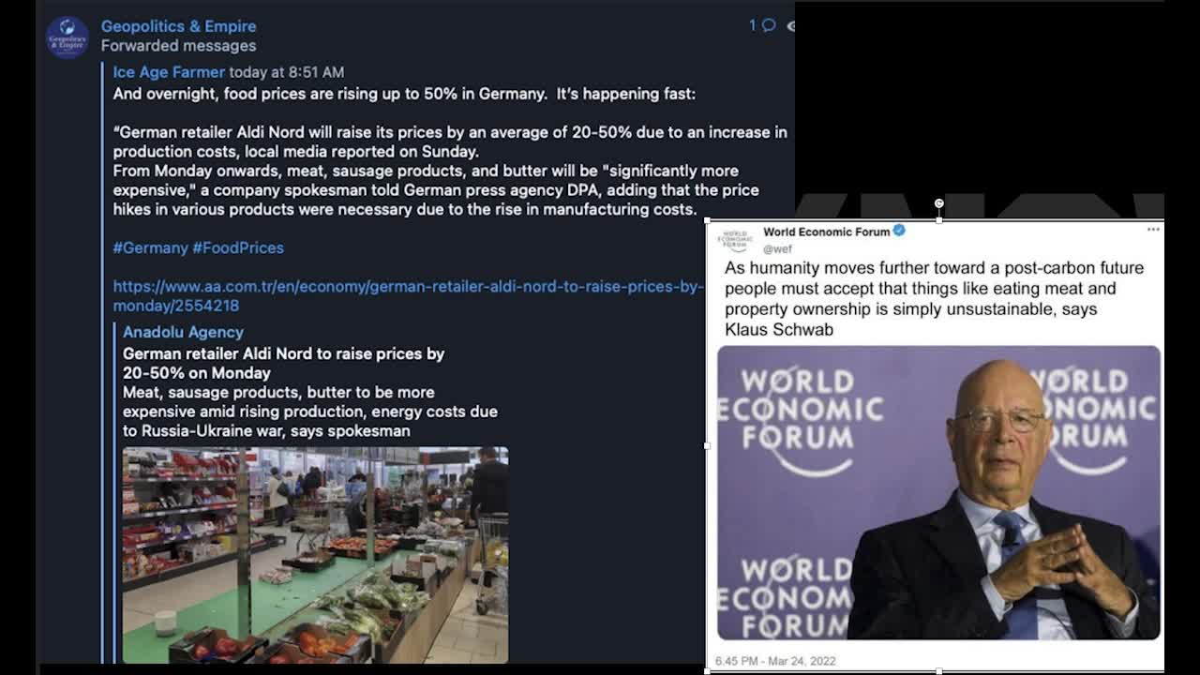The width and height of the screenshot is (1200, 675).
Task: Click the @wef handle in the tweet
Action: [777, 248]
